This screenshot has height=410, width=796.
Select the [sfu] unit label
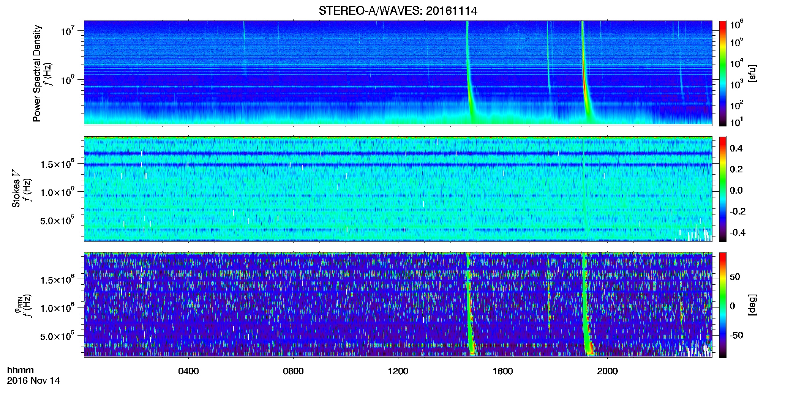(x=752, y=73)
